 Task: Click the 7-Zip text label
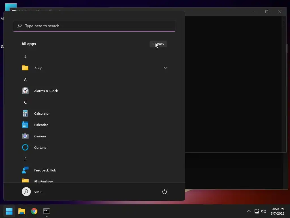click(38, 68)
